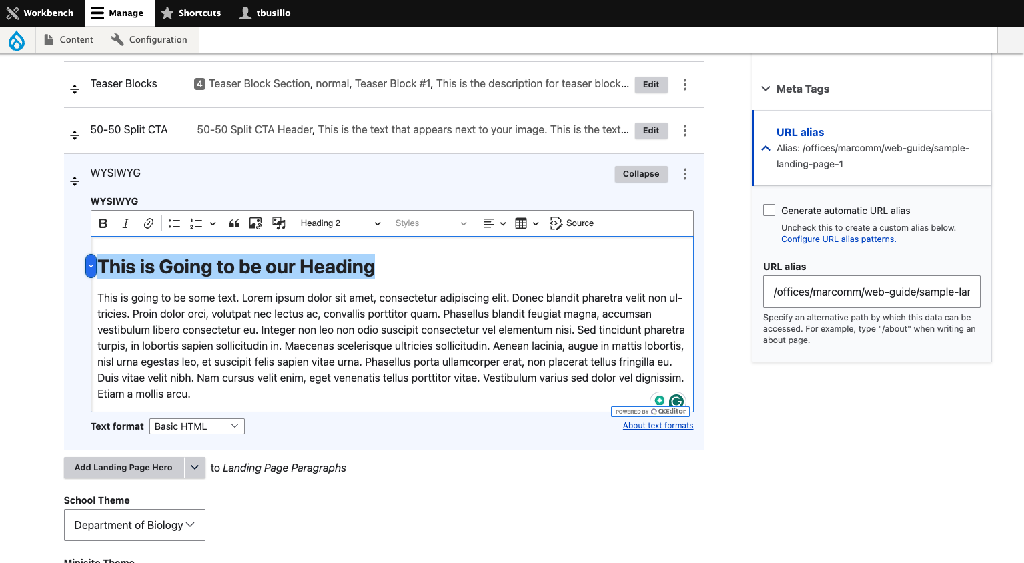
Task: Edit the Teaser Blocks paragraph
Action: [x=651, y=85]
